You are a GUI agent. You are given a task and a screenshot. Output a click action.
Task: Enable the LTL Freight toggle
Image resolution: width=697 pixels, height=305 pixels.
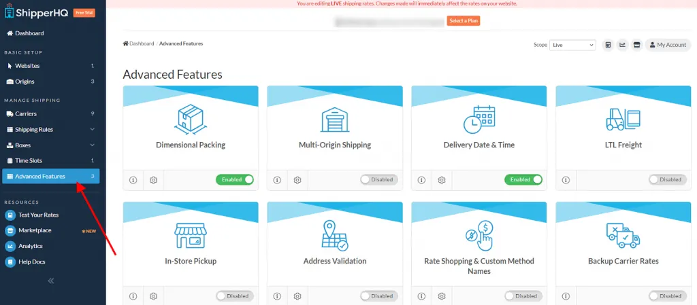tap(668, 179)
